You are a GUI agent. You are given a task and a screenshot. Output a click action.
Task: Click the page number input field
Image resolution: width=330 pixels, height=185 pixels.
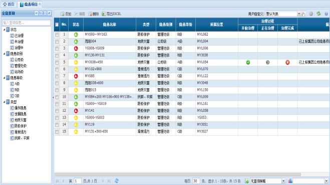pyautogui.click(x=78, y=181)
